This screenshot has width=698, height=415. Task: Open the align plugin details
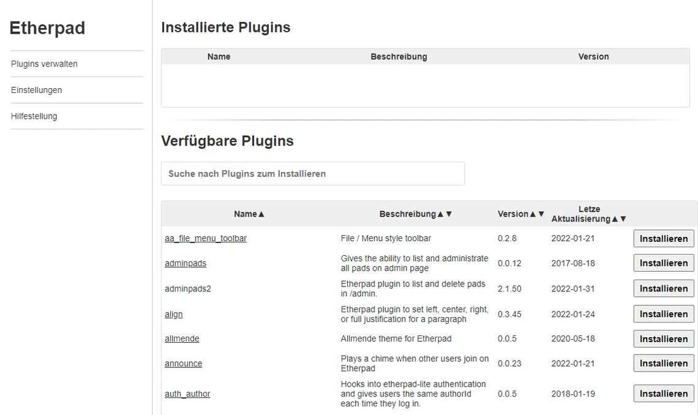click(x=173, y=314)
